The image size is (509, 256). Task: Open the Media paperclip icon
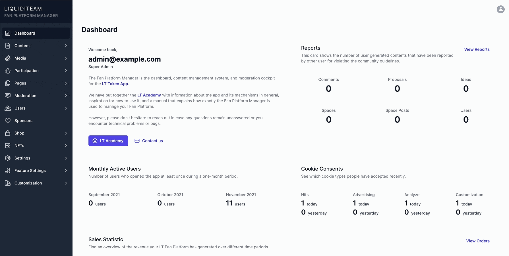point(8,58)
